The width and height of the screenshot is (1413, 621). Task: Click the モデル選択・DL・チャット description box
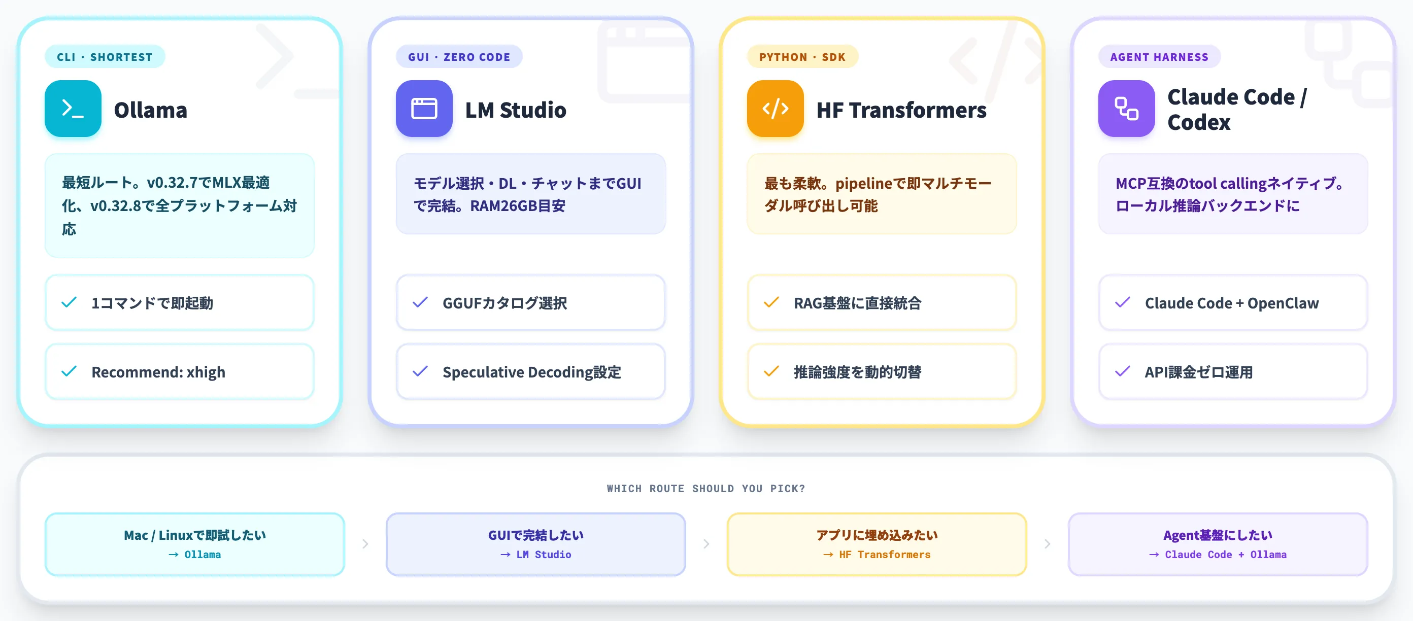click(530, 194)
